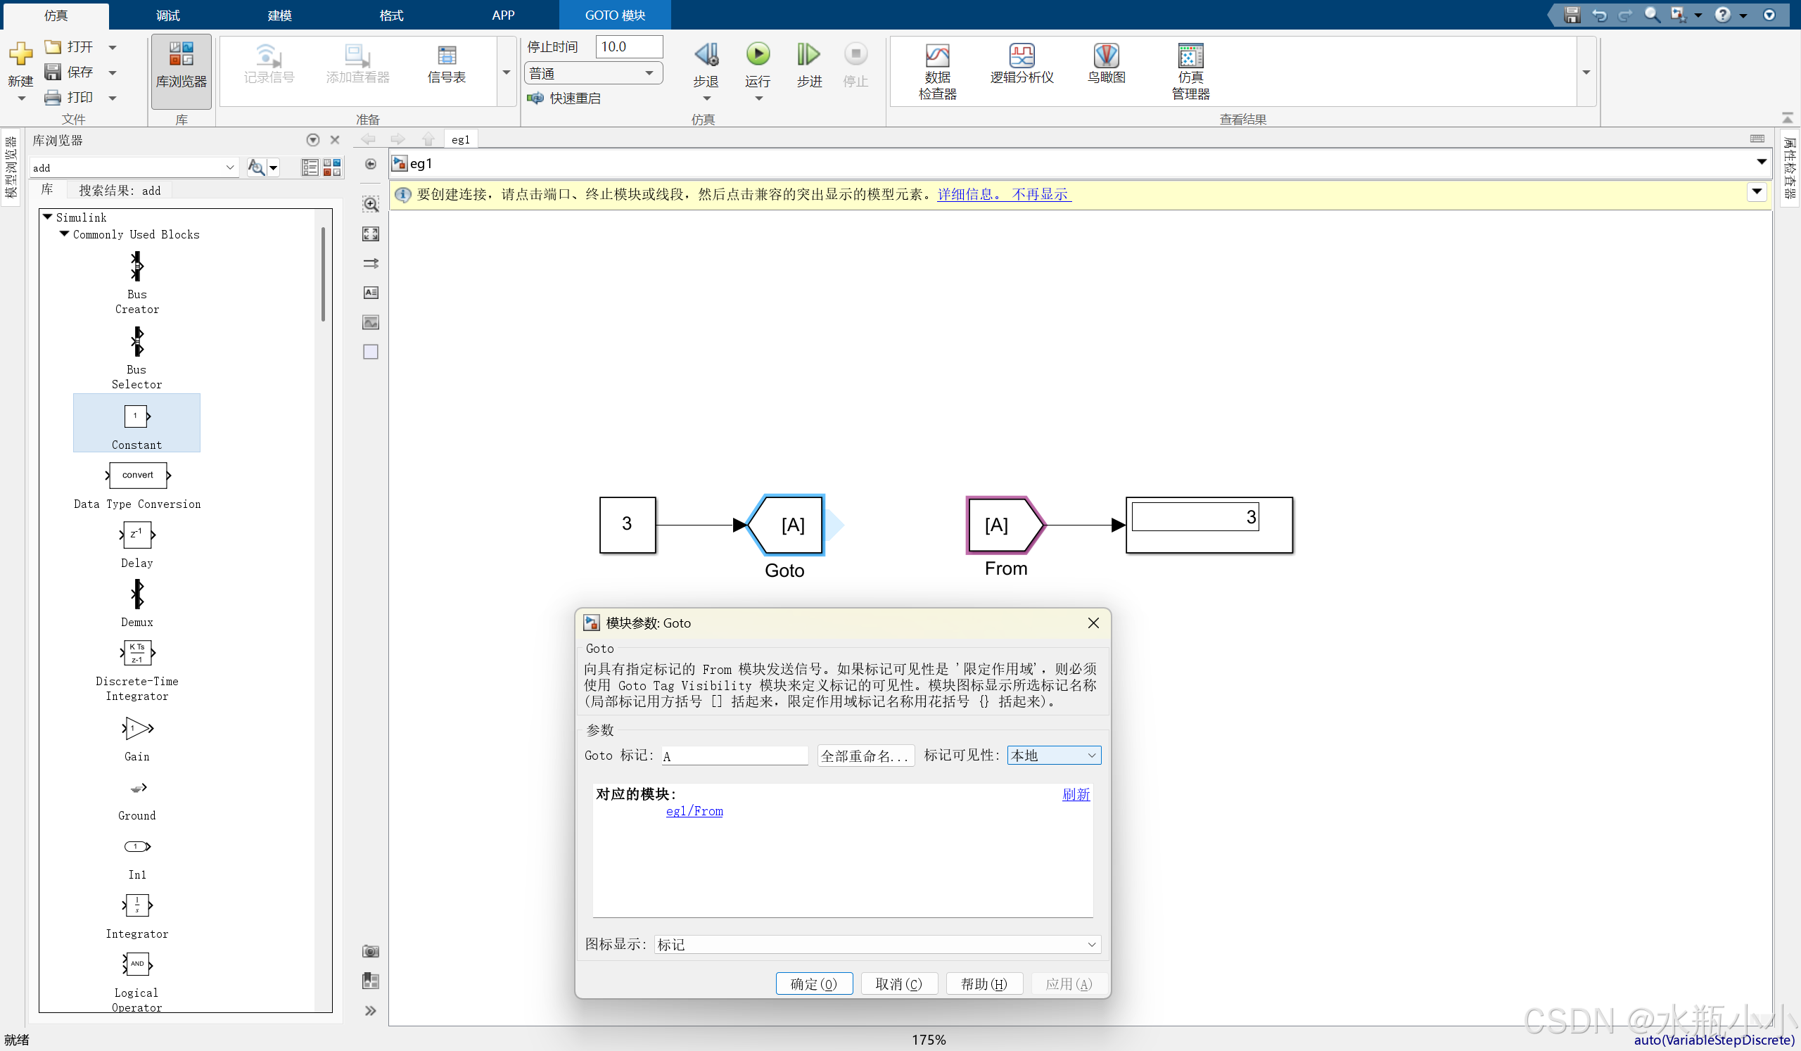Select the Fit to View icon
The height and width of the screenshot is (1051, 1801).
pyautogui.click(x=370, y=234)
